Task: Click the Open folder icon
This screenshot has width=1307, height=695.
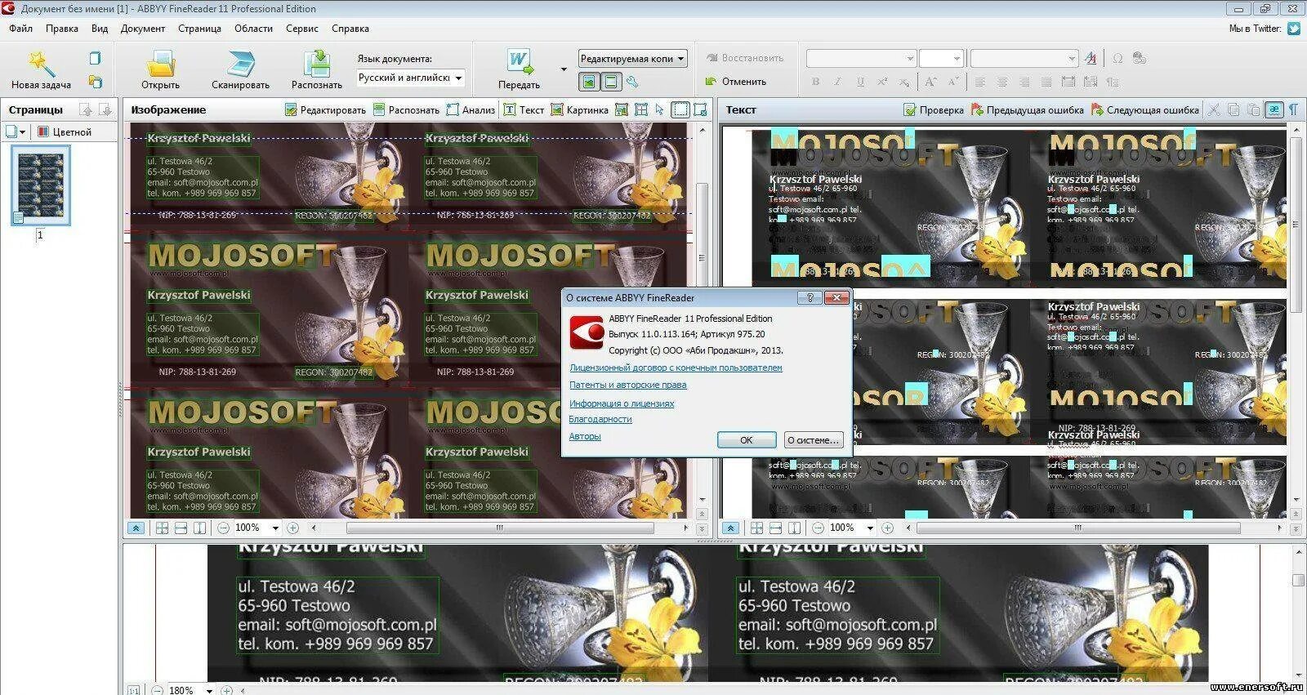Action: point(160,64)
